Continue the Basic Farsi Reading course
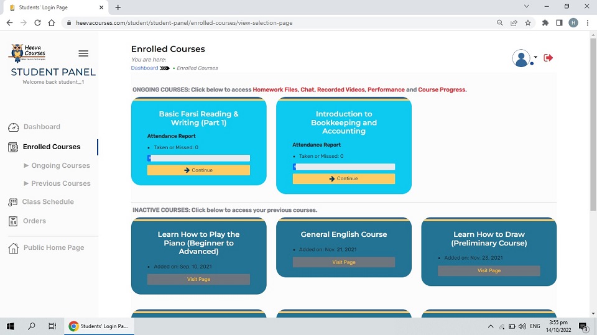Screen dimensions: 597x335 (199, 170)
